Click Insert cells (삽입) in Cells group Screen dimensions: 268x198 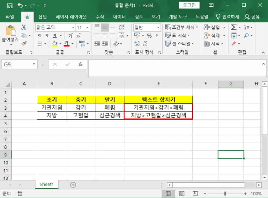(212, 27)
